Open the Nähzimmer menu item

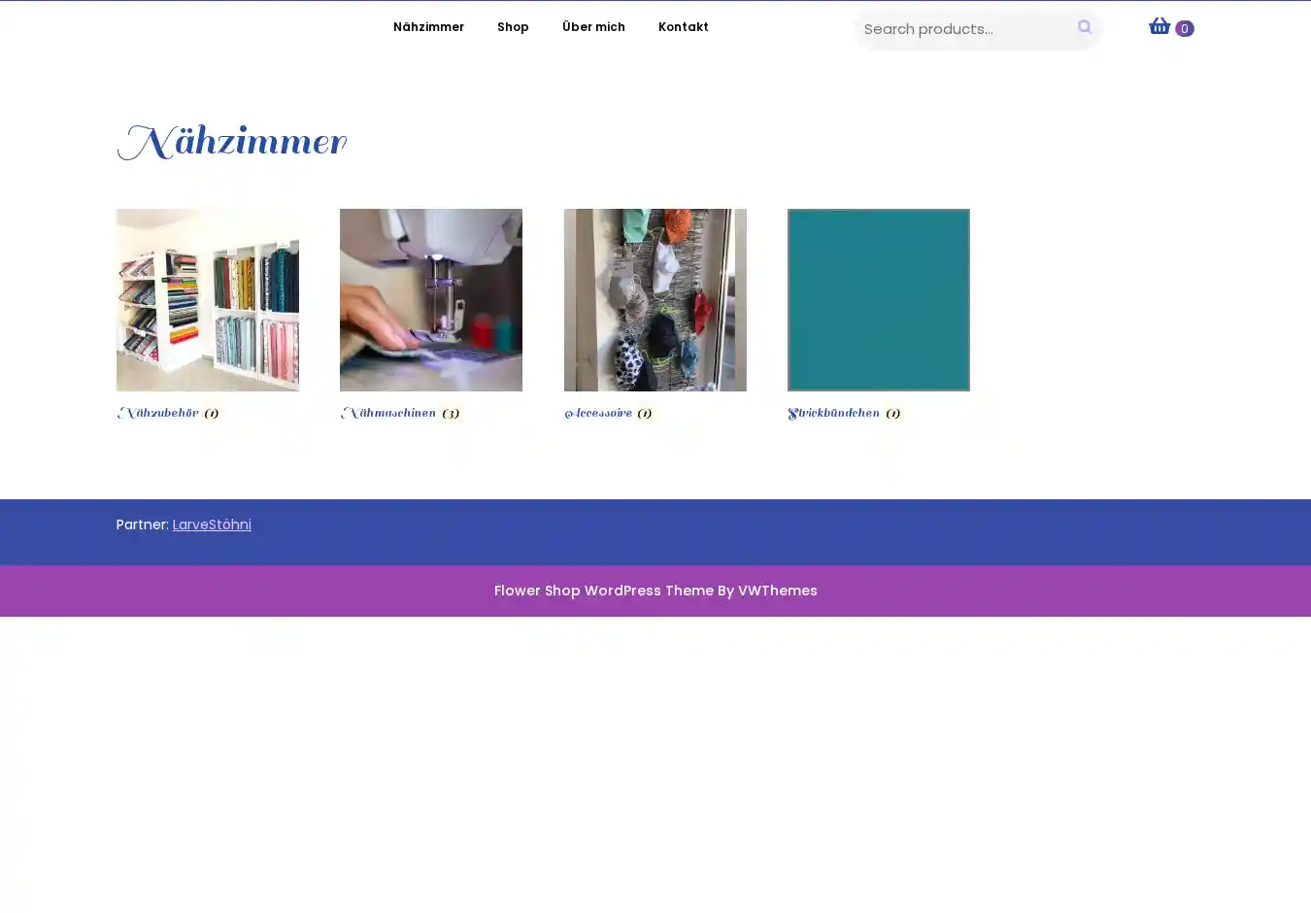[428, 27]
